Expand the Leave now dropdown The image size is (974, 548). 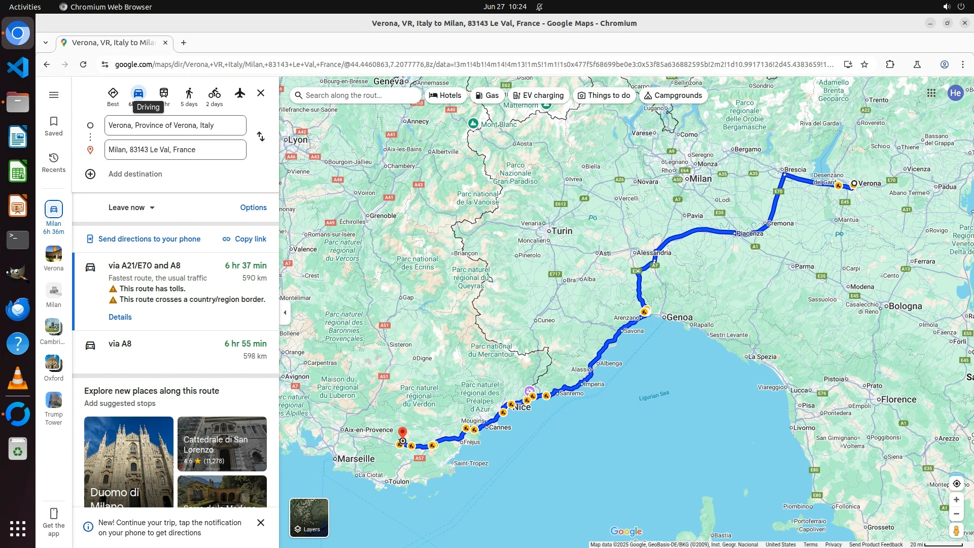pos(131,208)
